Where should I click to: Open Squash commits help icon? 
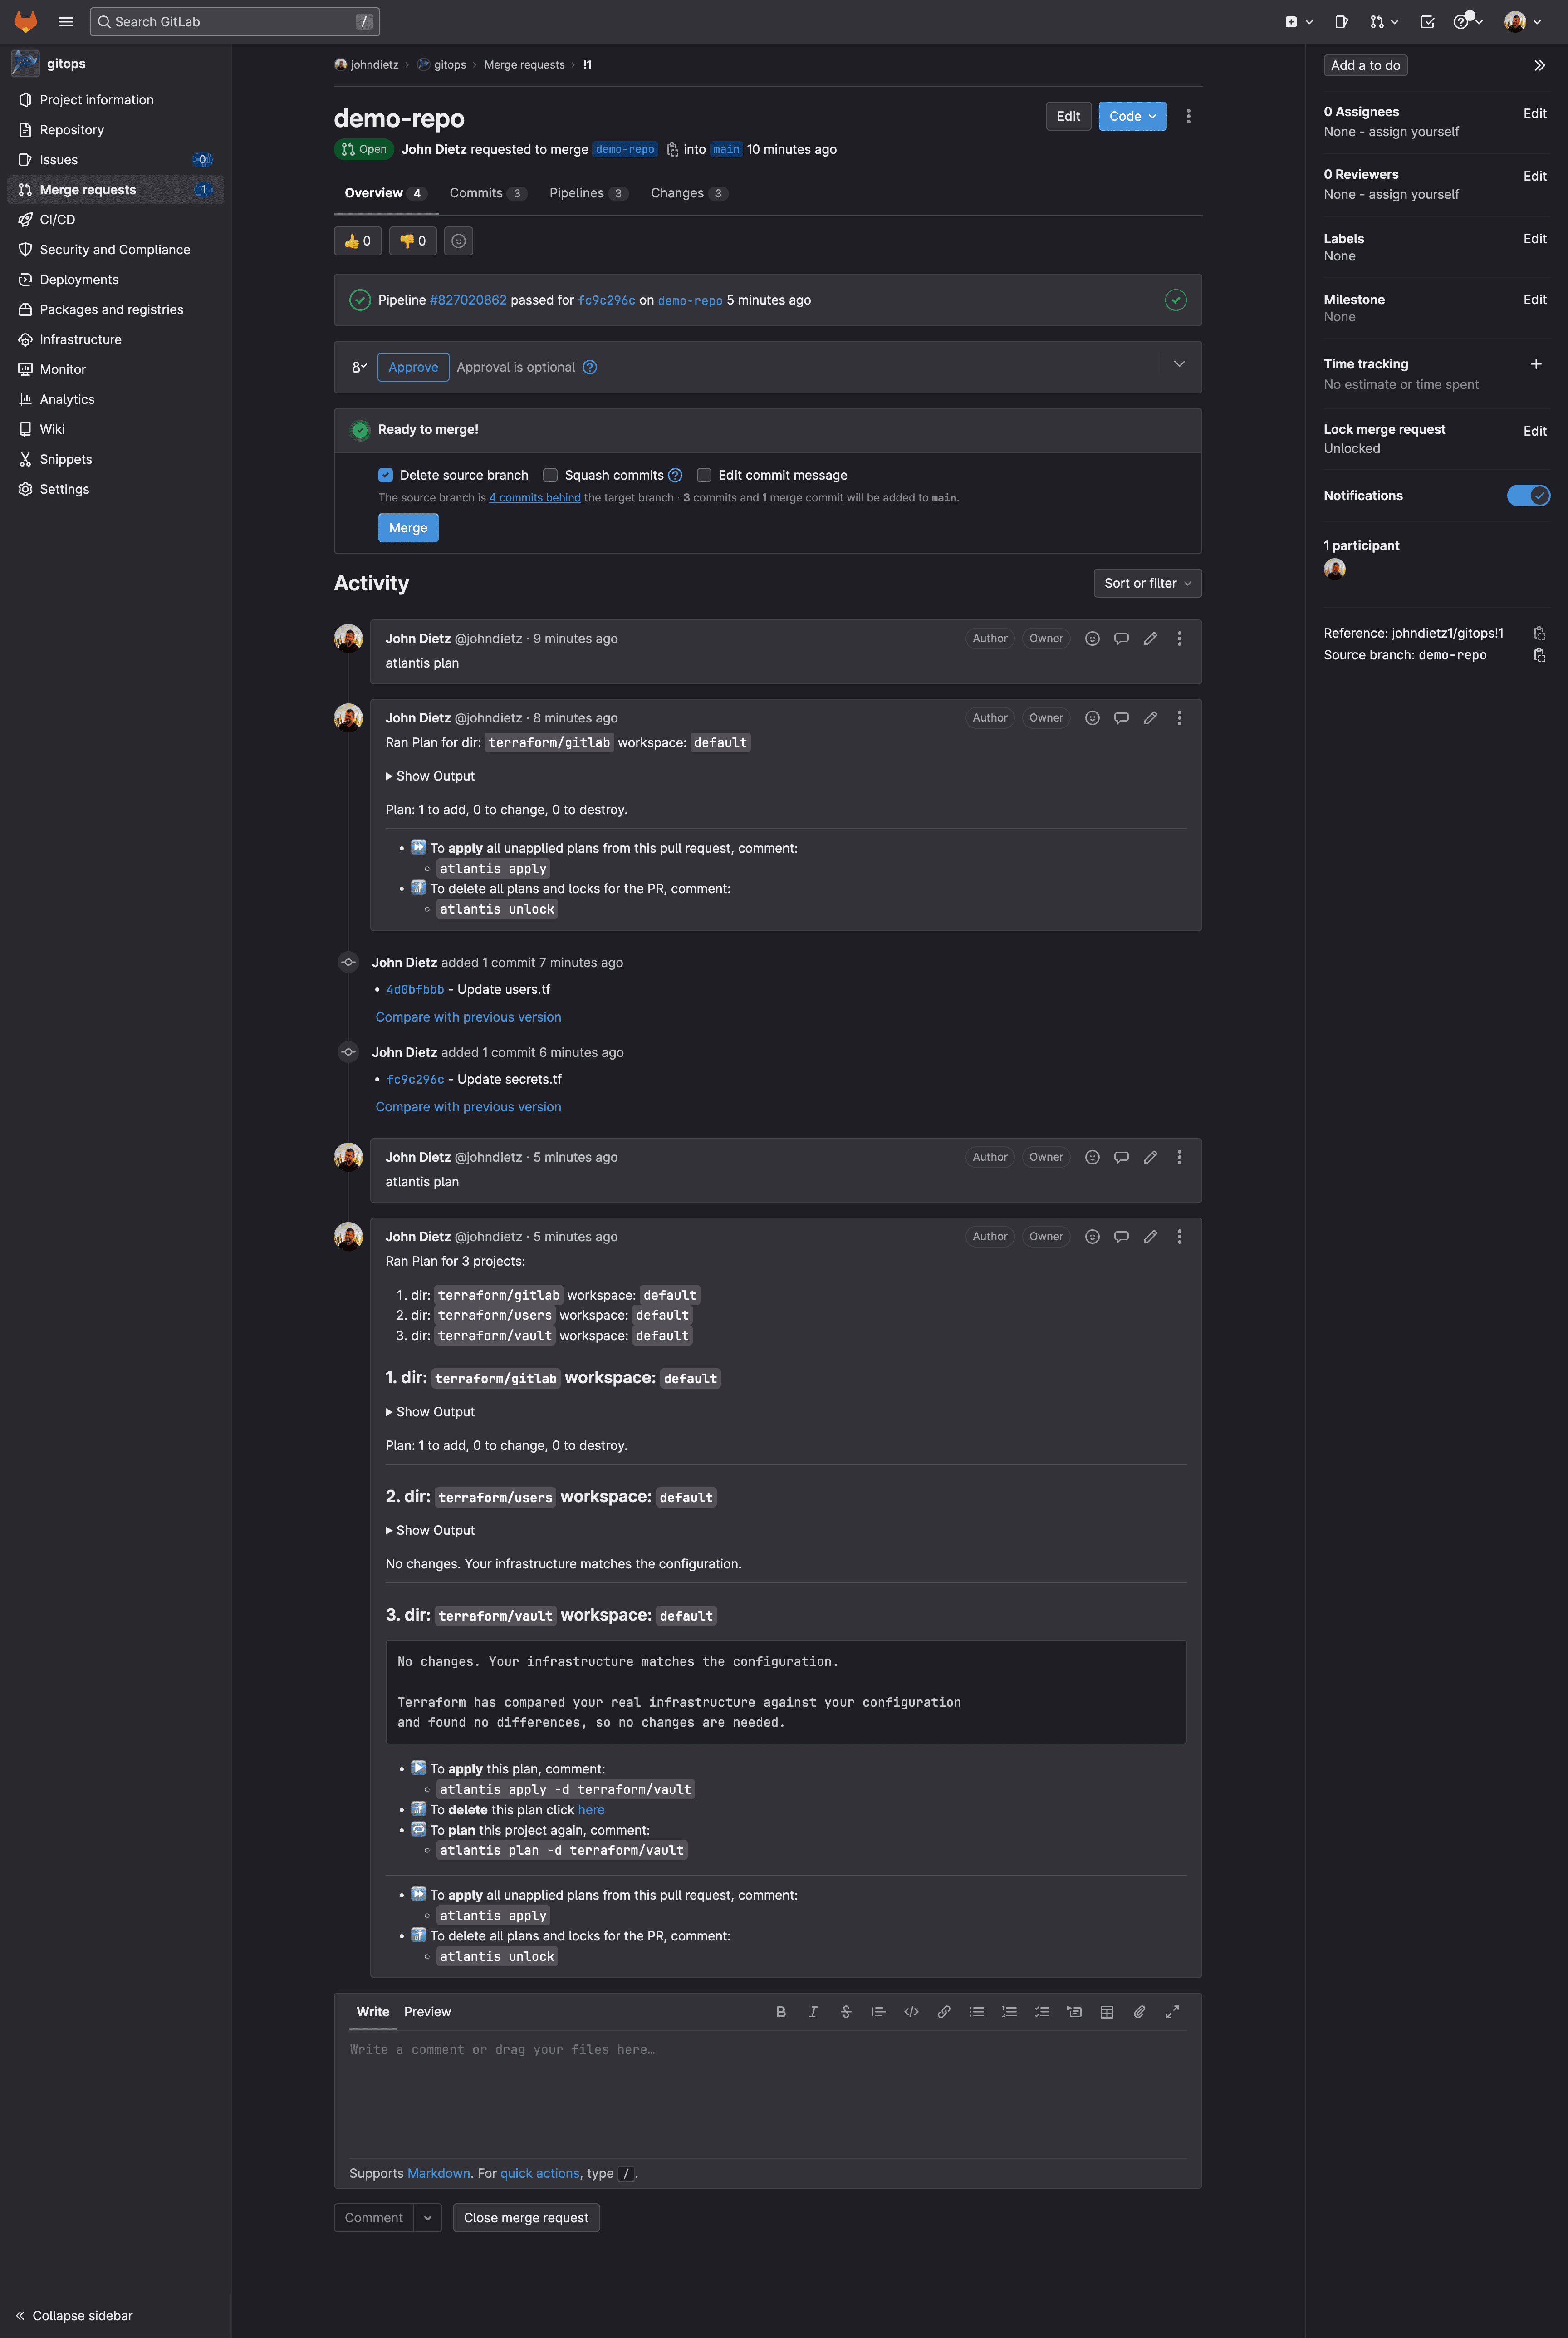tap(675, 475)
